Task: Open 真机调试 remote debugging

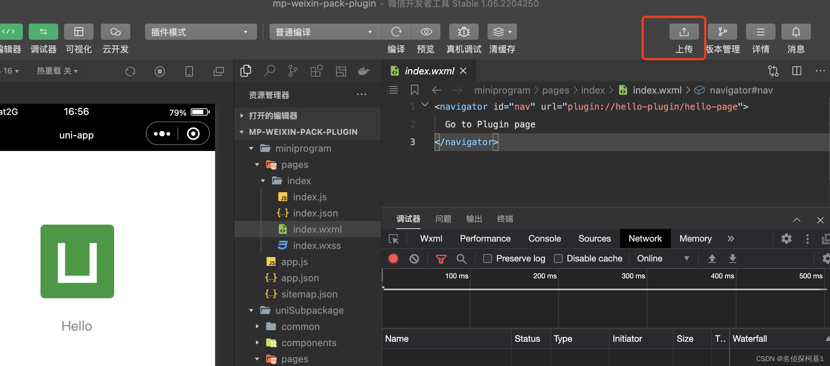Action: coord(464,32)
